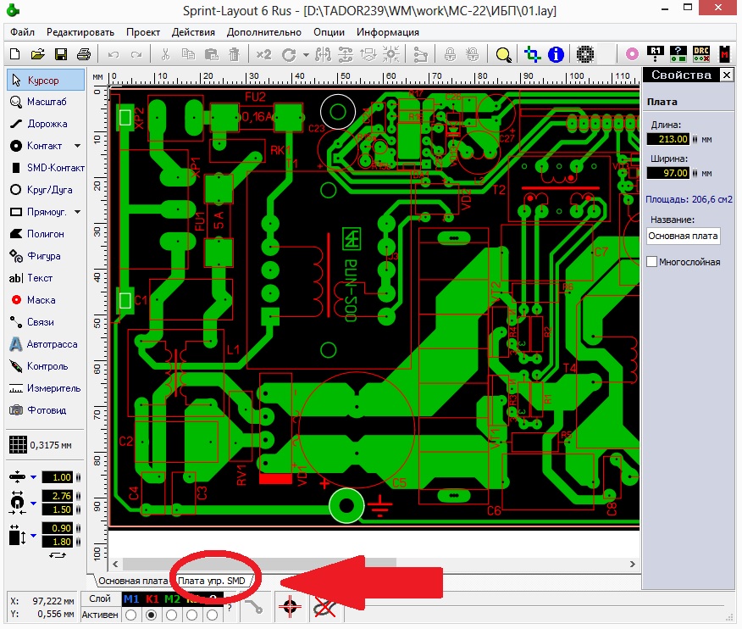Undo the last action in the toolbar
This screenshot has height=629, width=742.
tap(114, 54)
